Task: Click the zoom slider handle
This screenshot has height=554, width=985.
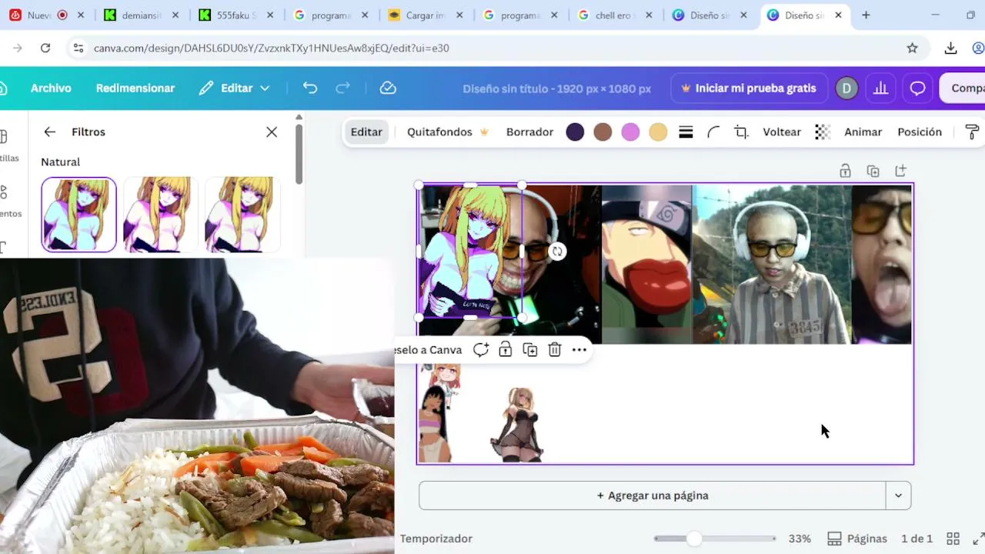Action: (x=694, y=539)
